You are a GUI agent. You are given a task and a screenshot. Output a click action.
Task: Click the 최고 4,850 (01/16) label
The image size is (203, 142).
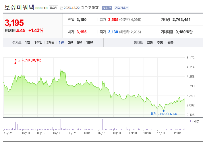coord(28,60)
